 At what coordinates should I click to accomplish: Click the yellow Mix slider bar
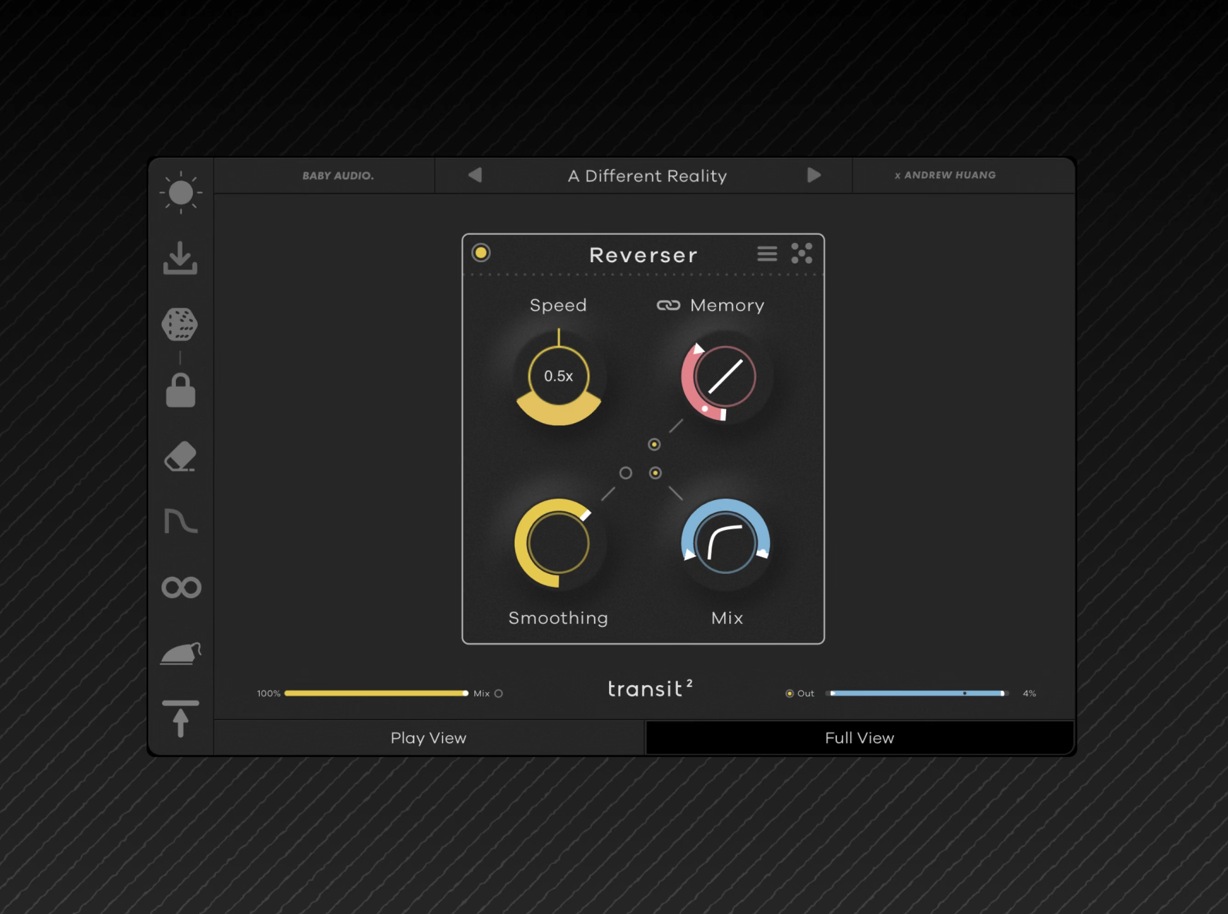[376, 693]
